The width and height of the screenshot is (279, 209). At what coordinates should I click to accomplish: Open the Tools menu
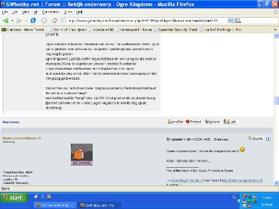tap(68, 12)
